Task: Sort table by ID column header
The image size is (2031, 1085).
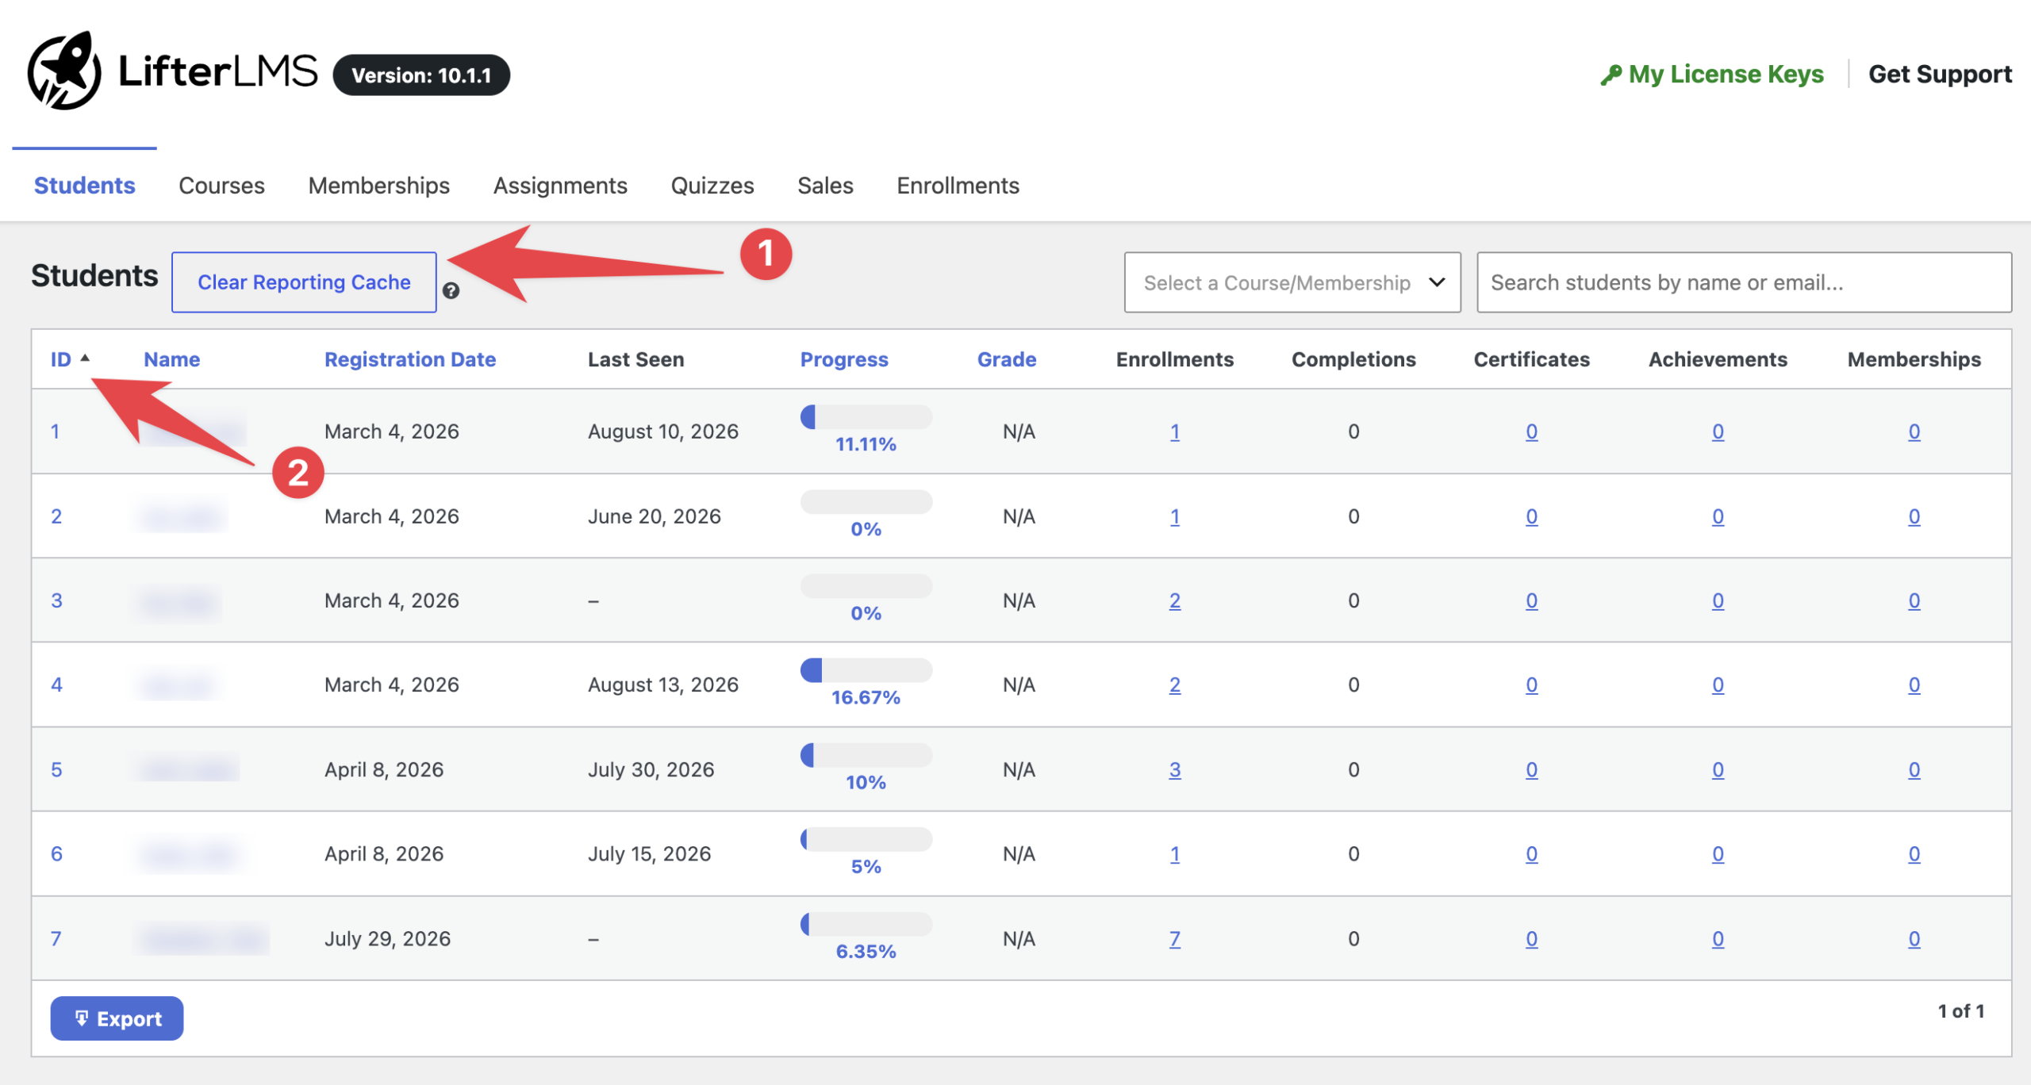Action: [61, 359]
